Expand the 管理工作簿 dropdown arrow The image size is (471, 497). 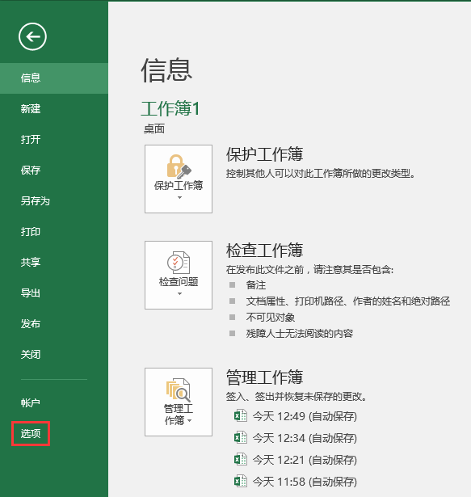190,420
